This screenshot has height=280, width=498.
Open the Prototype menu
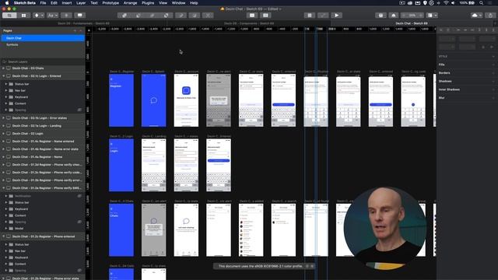(110, 3)
